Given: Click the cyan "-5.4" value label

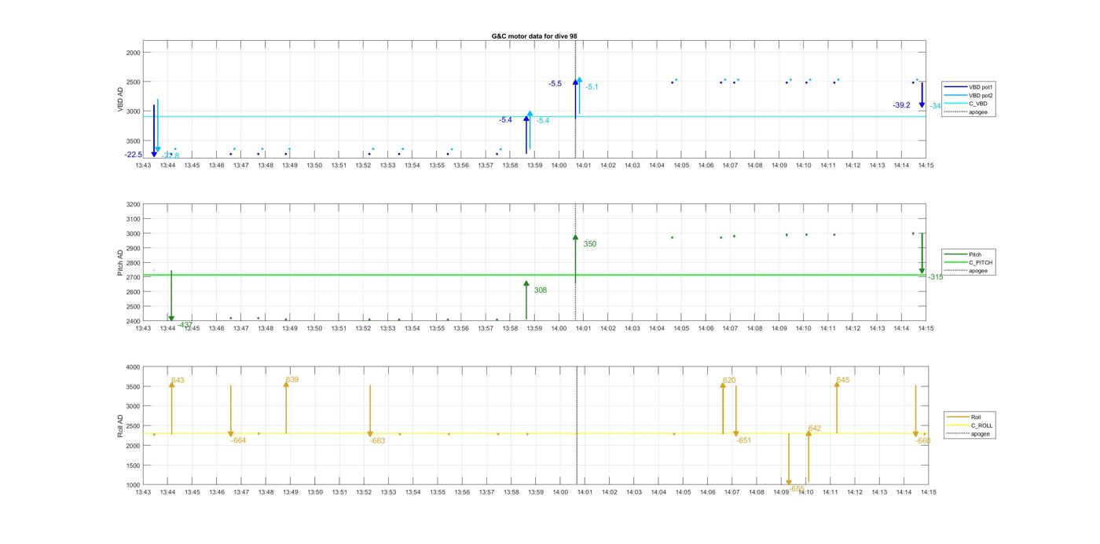Looking at the screenshot, I should (x=543, y=121).
